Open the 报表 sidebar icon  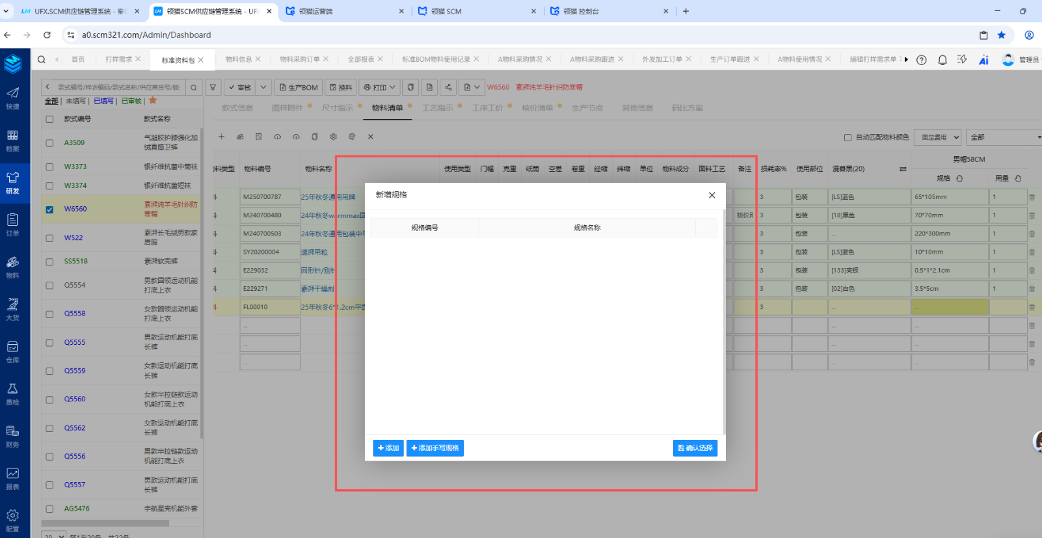[x=12, y=478]
